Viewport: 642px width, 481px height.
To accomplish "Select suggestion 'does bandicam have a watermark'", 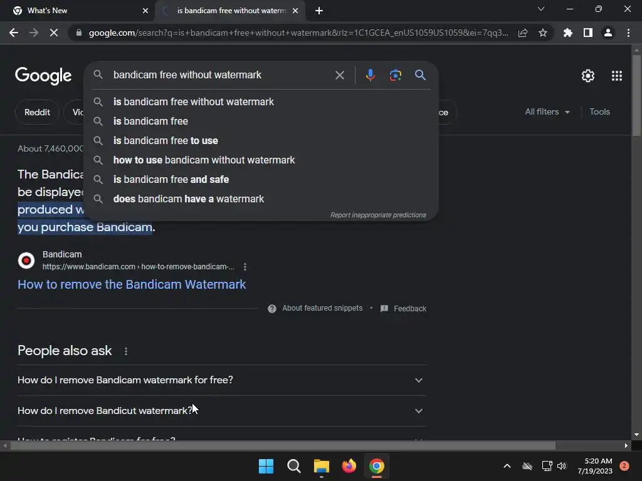I will (261, 199).
